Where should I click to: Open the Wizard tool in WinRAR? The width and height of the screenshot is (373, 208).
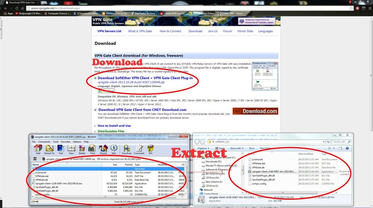tap(103, 149)
